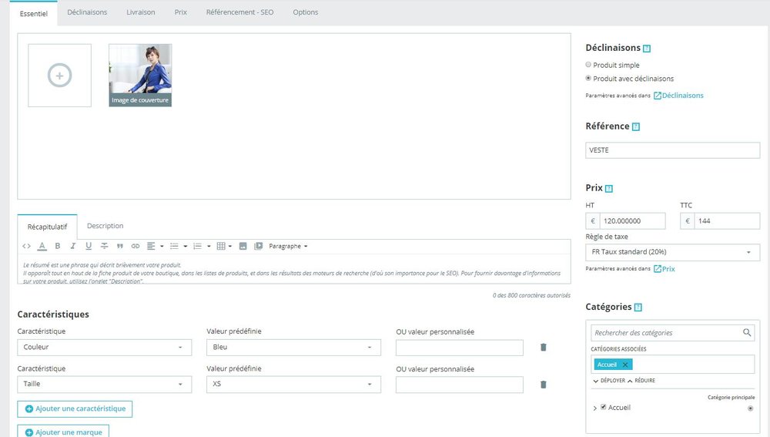The image size is (770, 437).
Task: Click the help icon next to Déclinaisons heading
Action: pos(647,49)
